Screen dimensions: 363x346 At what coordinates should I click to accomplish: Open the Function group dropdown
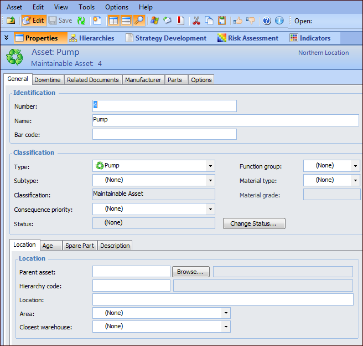coord(355,166)
